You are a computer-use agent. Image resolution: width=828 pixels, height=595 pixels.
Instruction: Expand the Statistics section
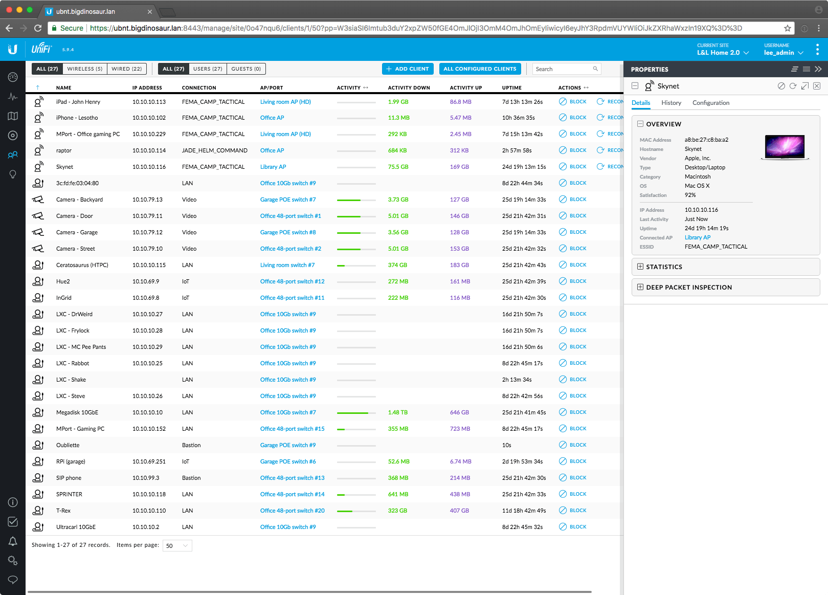664,267
